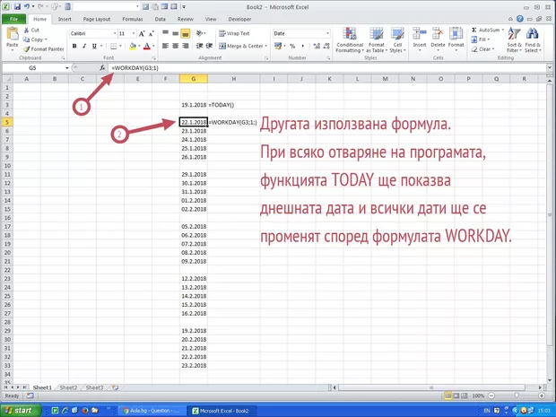Select Top Align vertical alignment
The height and width of the screenshot is (417, 556).
coord(165,34)
